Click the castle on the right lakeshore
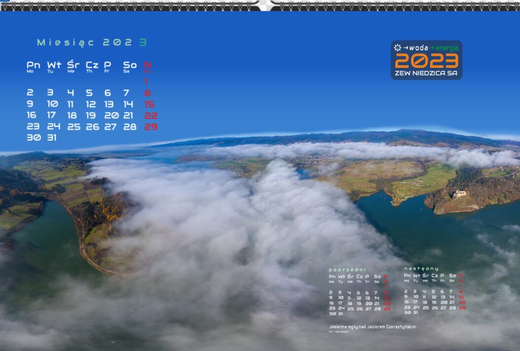Image resolution: width=520 pixels, height=351 pixels. (460, 193)
